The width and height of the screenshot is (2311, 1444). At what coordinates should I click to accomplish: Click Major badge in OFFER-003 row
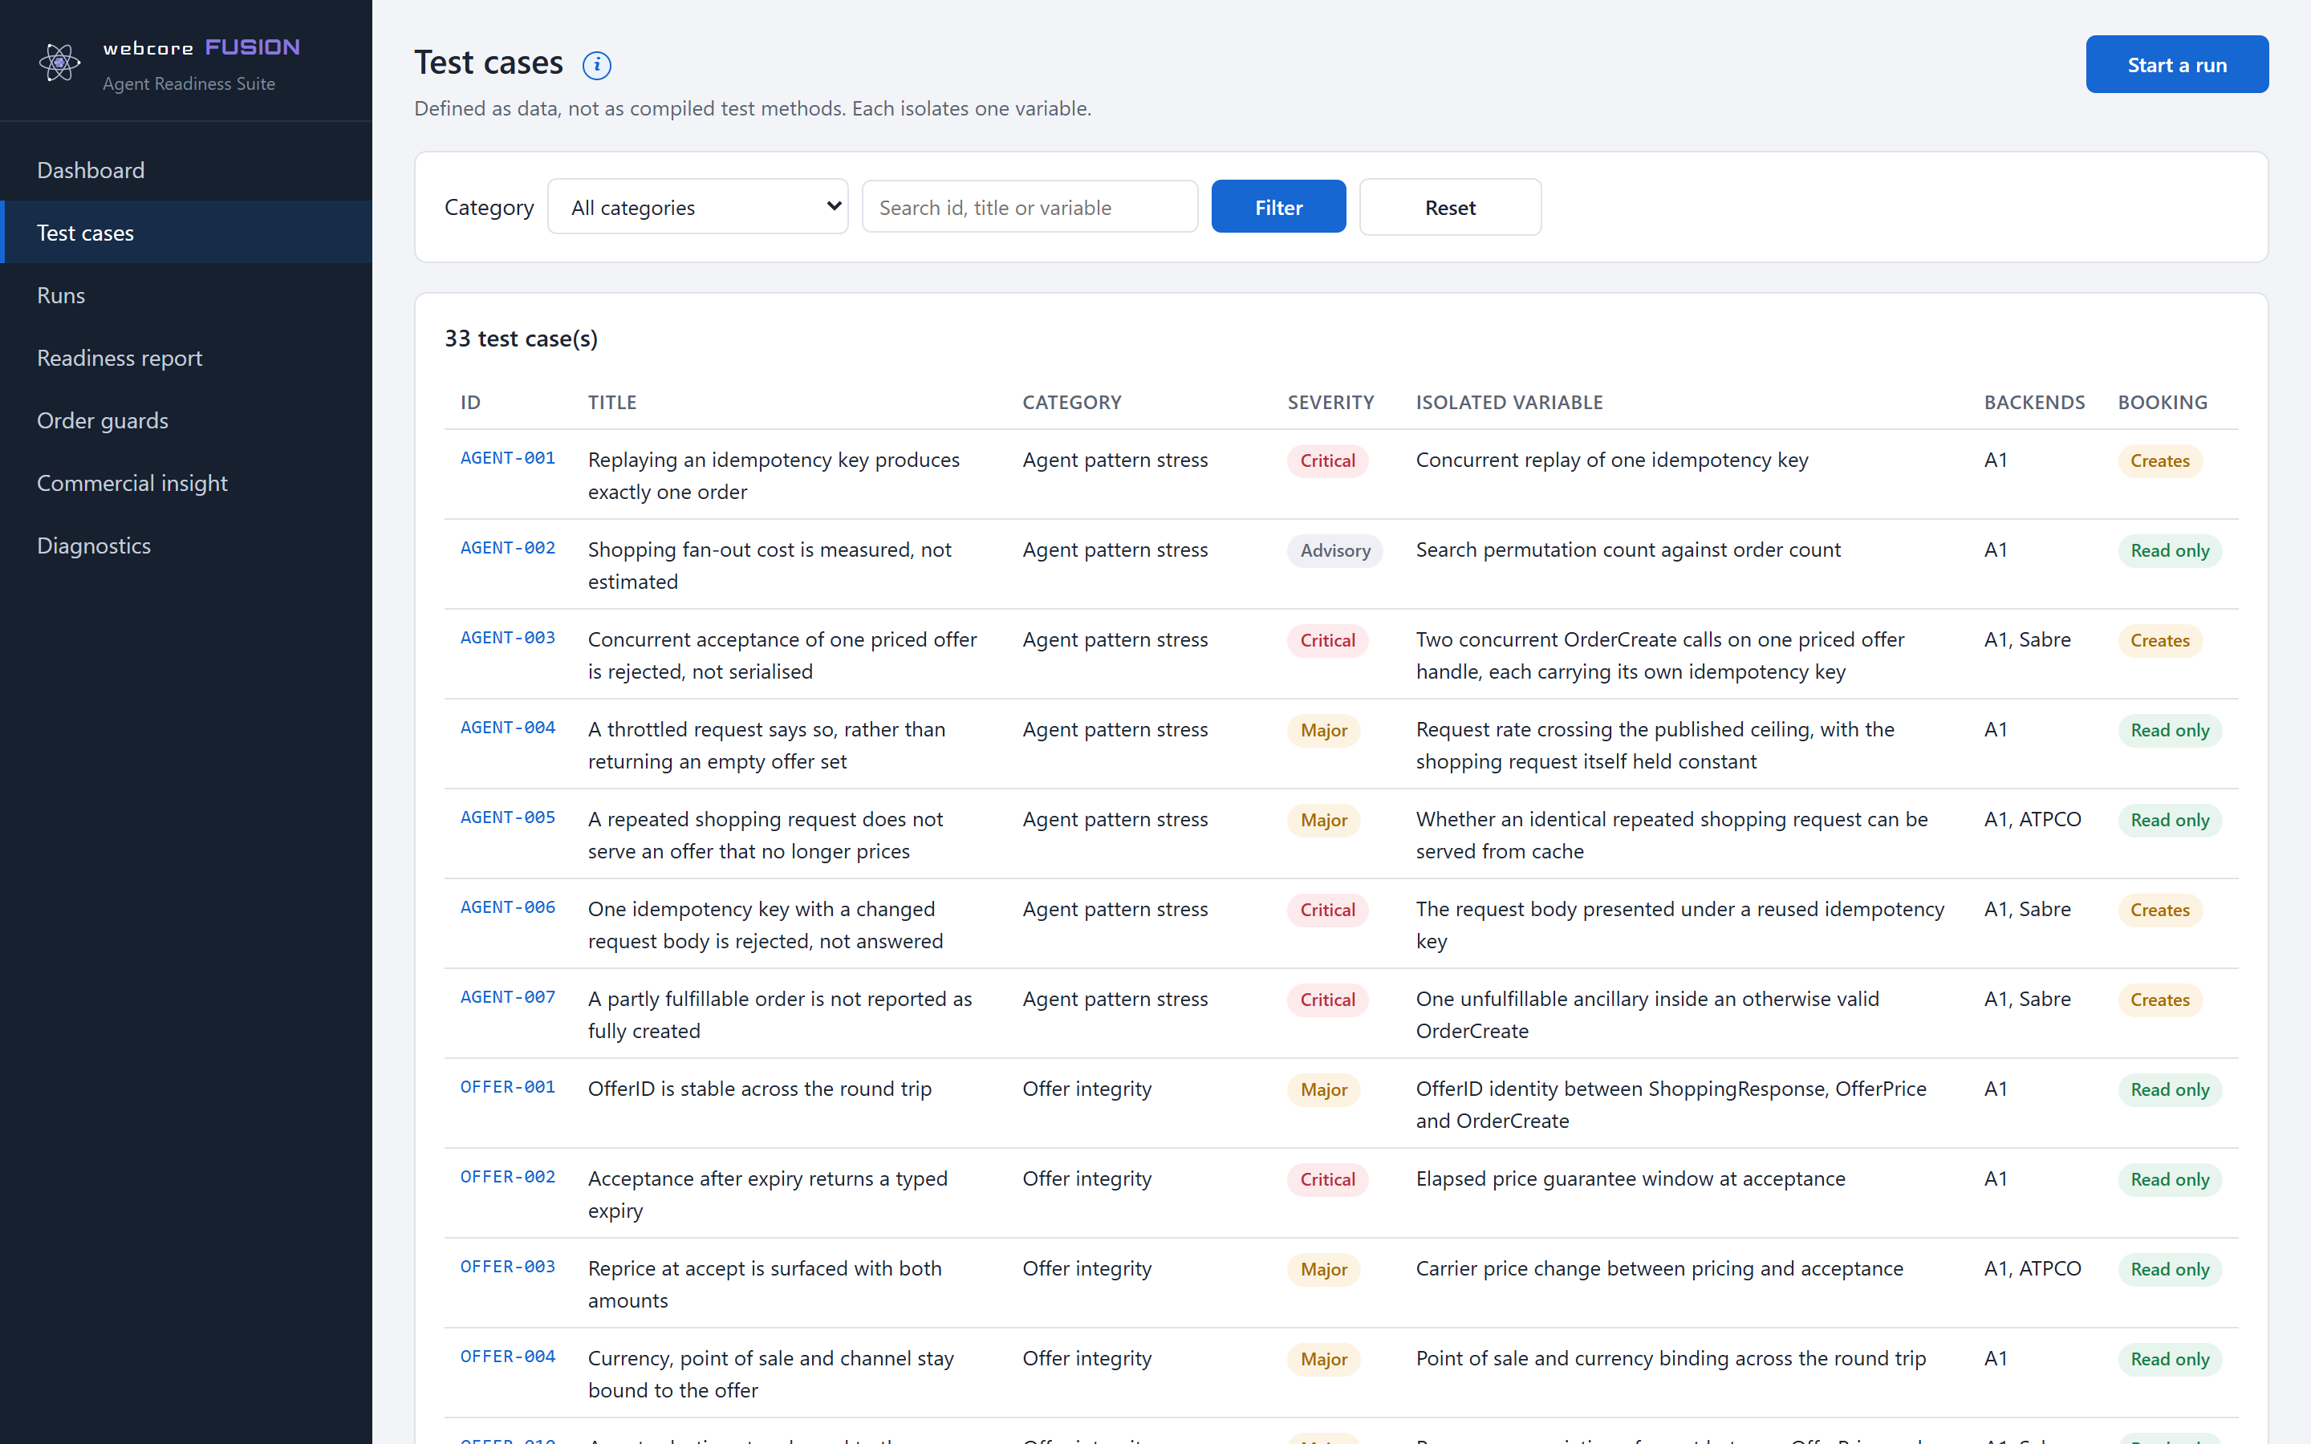(1323, 1268)
